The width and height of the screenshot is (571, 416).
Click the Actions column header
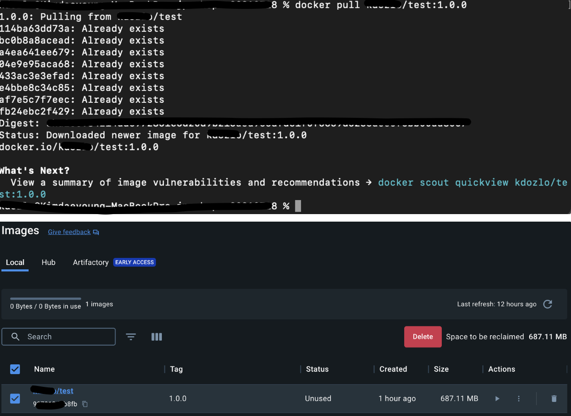click(x=502, y=369)
